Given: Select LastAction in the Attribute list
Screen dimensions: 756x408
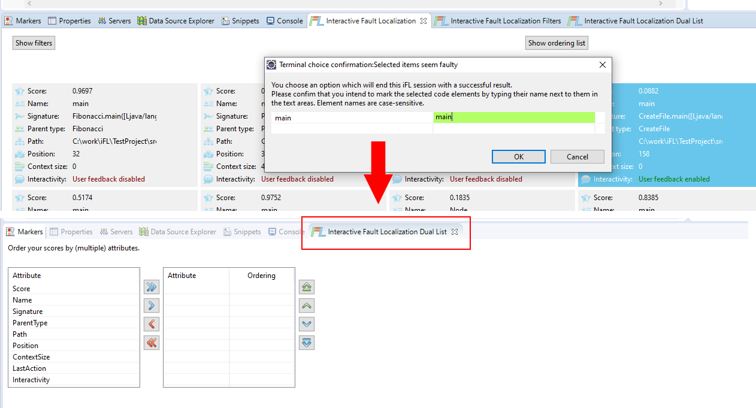Looking at the screenshot, I should click(x=74, y=368).
